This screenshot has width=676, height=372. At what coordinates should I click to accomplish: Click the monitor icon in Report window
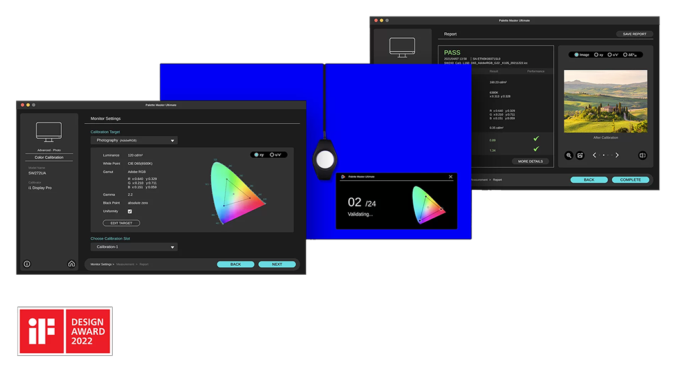402,48
